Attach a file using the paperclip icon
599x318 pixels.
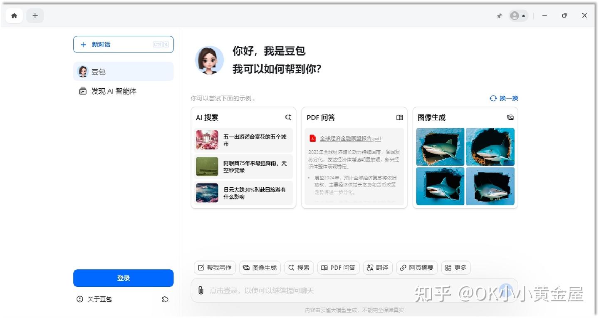click(200, 290)
